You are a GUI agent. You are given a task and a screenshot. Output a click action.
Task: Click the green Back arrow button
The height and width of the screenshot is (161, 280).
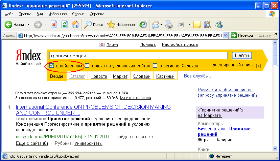[x=8, y=25]
